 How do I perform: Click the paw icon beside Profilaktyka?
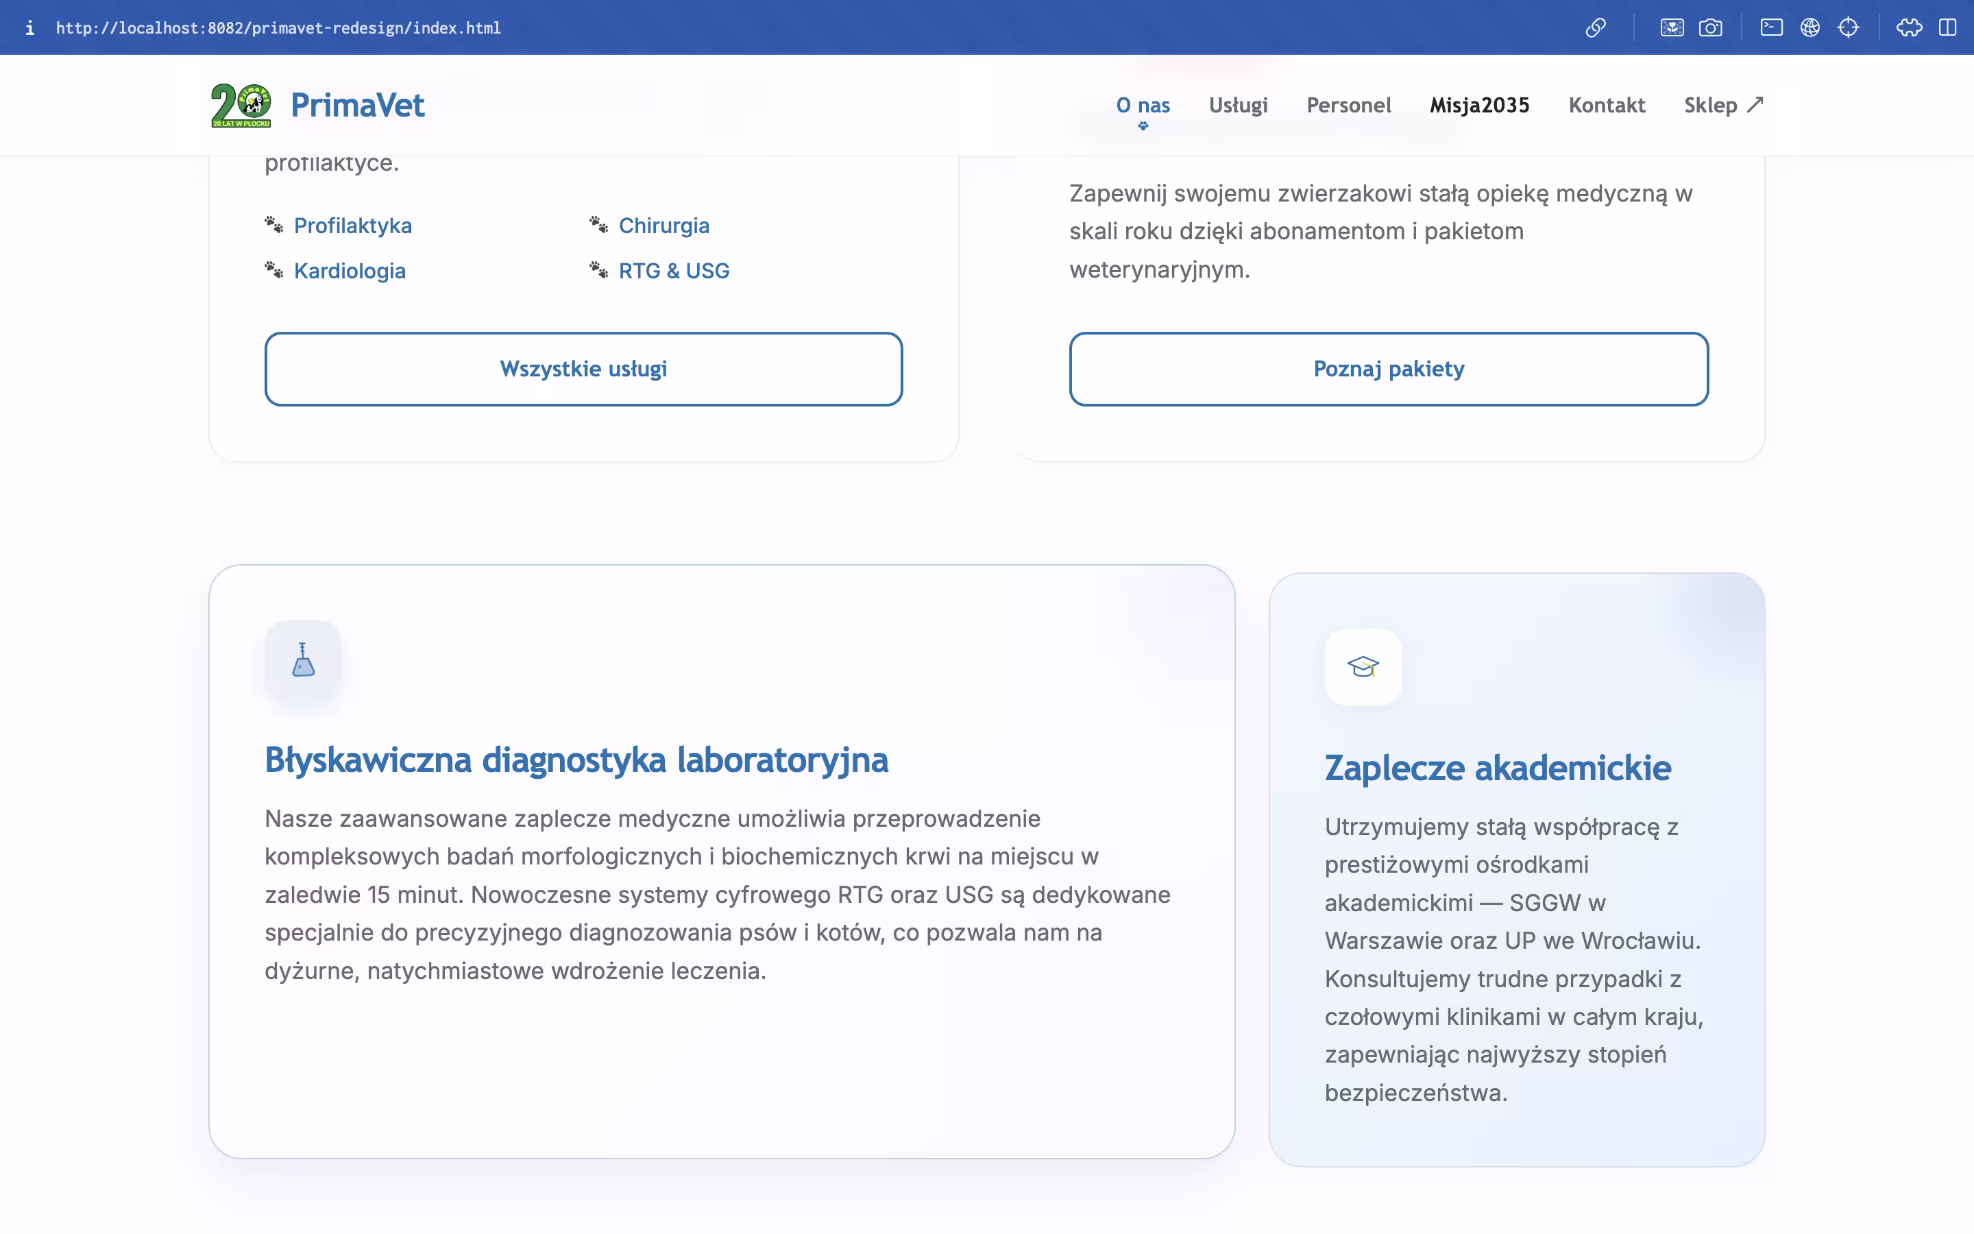tap(274, 224)
